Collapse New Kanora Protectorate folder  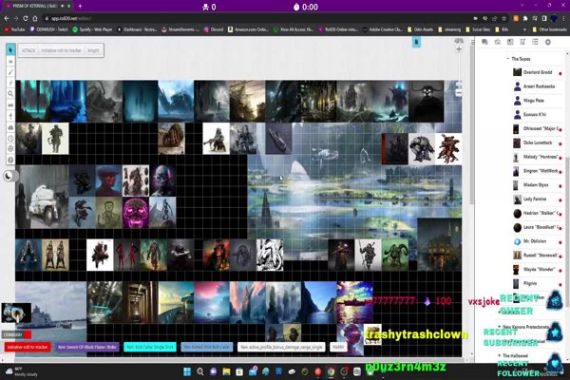(x=499, y=327)
